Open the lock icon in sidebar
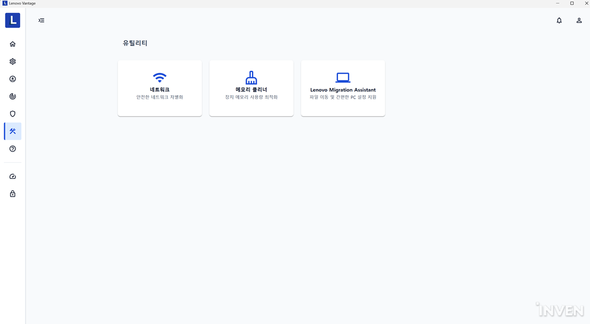590x324 pixels. [x=12, y=194]
